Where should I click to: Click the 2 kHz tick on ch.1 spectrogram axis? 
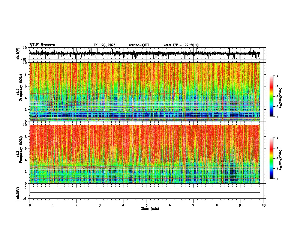(27, 109)
